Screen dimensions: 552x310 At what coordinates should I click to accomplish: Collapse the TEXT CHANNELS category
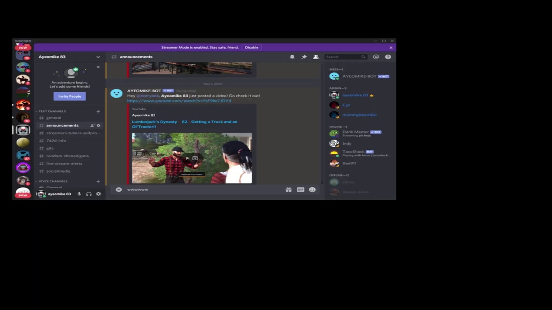[52, 111]
